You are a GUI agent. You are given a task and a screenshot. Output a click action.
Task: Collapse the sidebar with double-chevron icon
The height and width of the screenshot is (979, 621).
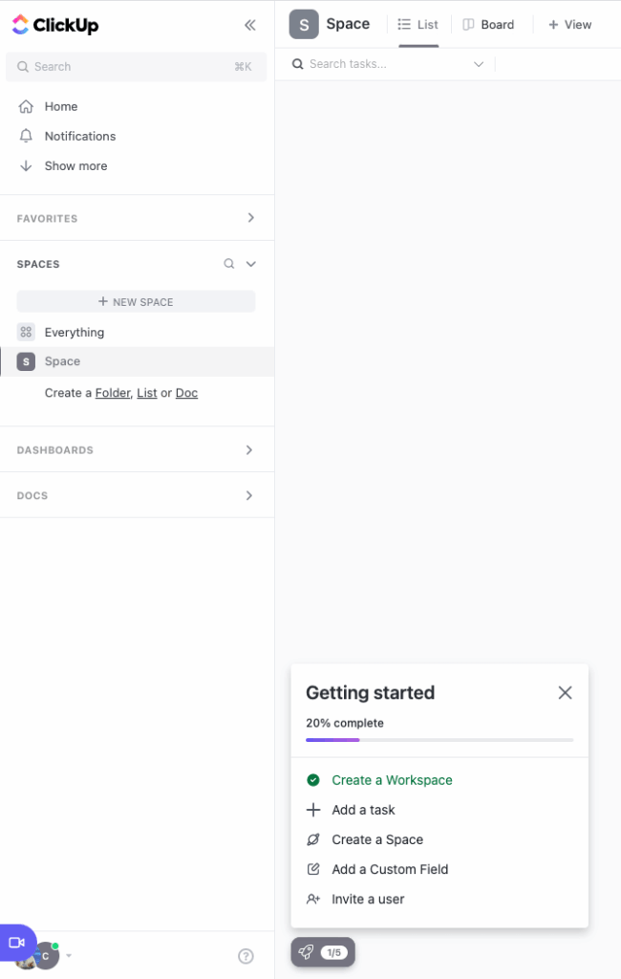point(250,26)
